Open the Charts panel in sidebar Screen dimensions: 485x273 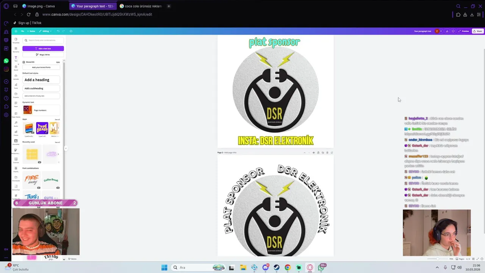[x=16, y=133]
